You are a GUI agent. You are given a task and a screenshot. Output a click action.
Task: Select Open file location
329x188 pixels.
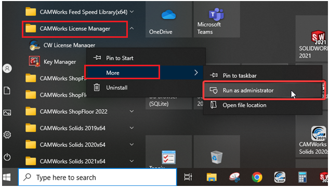point(263,105)
